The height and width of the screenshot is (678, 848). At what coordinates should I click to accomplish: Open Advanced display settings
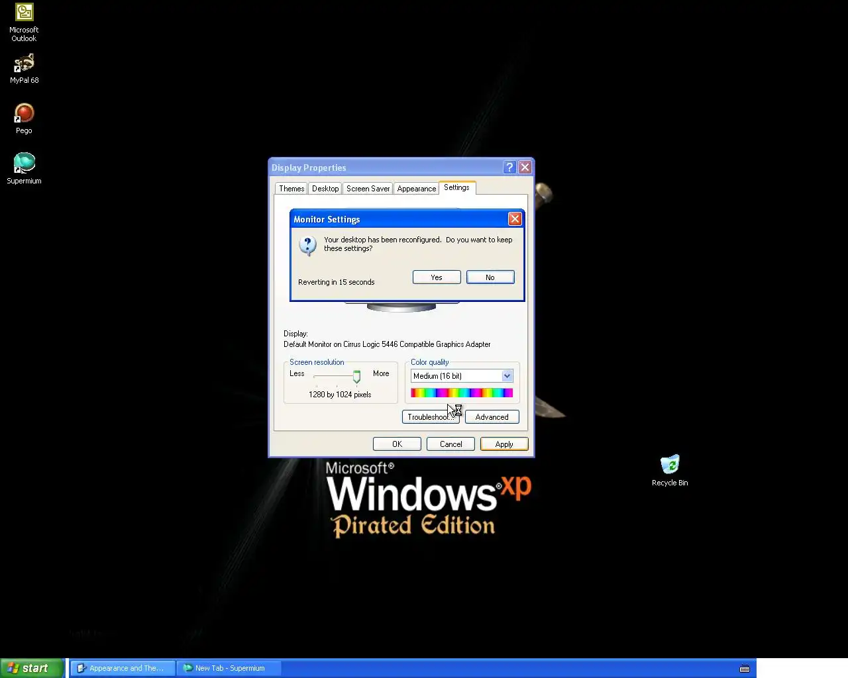tap(492, 417)
